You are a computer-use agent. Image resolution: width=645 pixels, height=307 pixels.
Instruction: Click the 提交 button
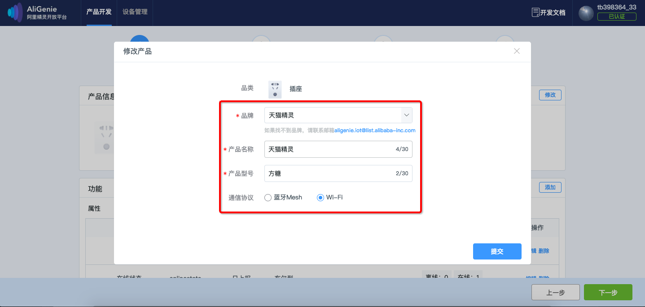tap(497, 251)
